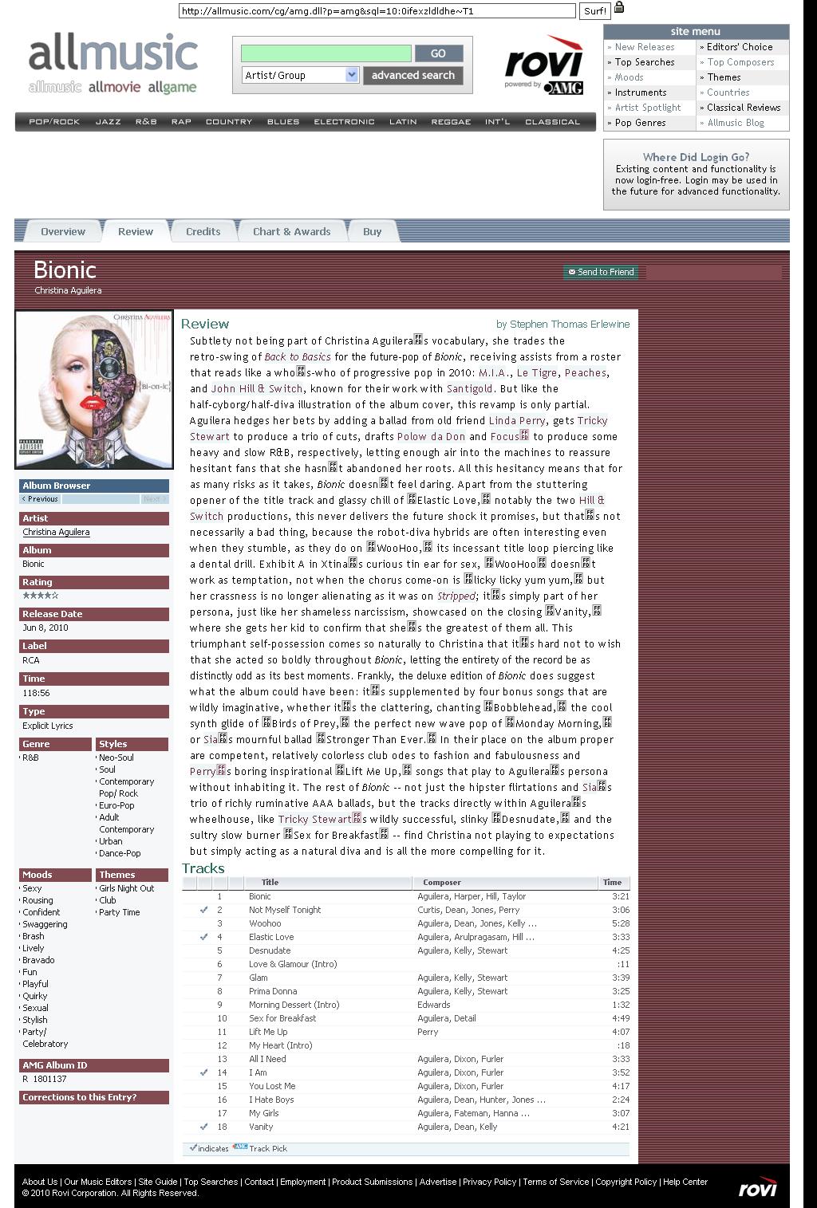Click I Hate Boys track title

(x=271, y=1100)
